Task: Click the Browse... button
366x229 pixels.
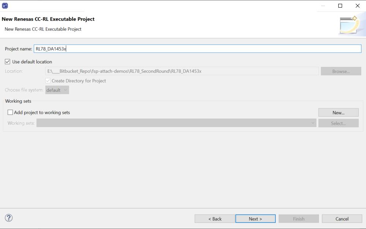Action: coord(341,72)
